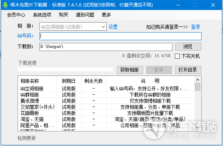Image resolution: width=223 pixels, height=146 pixels.
Task: Click the 获取相册 button
Action: coord(130,70)
